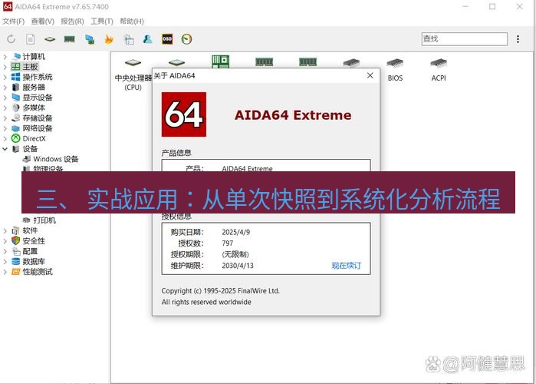Expand the 操作系统 node chevron
Screen dimensions: 536x384
[x=5, y=78]
